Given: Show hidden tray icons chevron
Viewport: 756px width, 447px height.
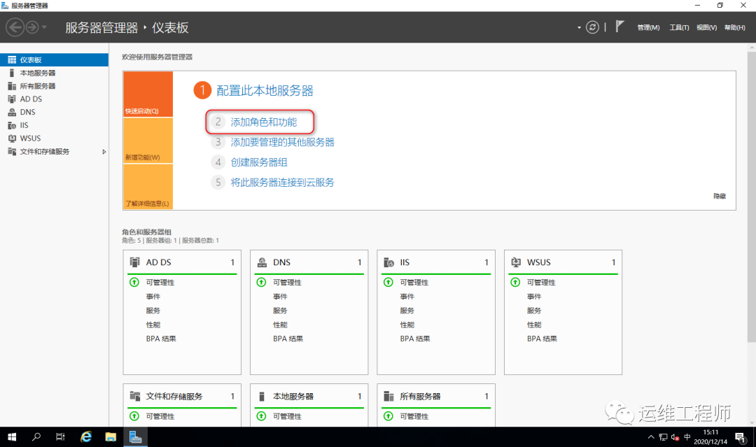Looking at the screenshot, I should click(x=651, y=437).
